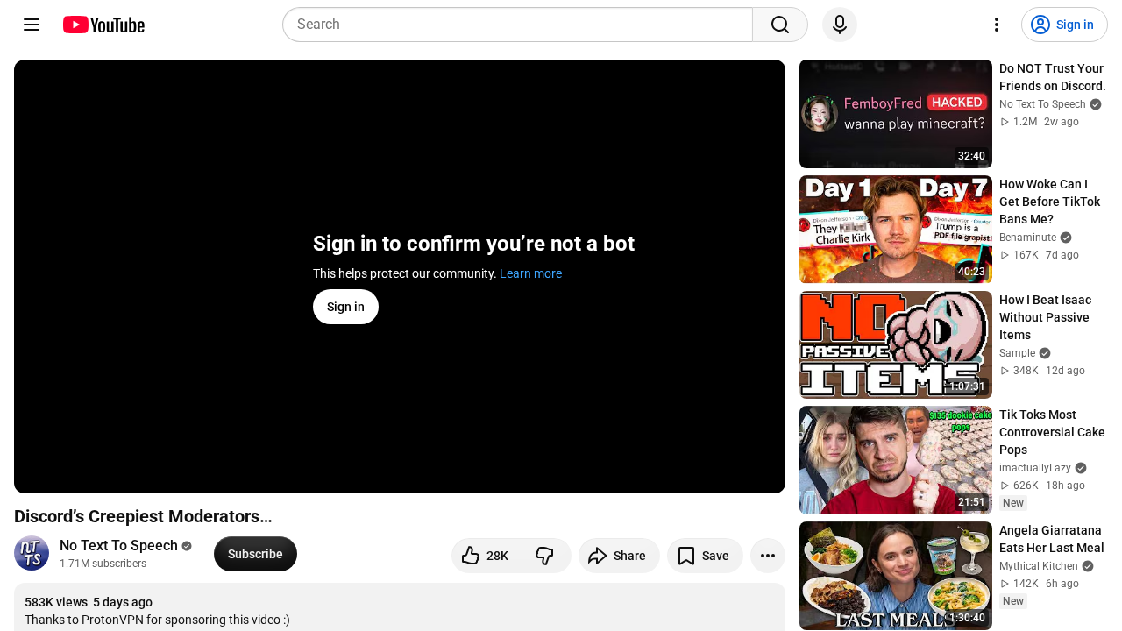
Task: Open No Text To Speech channel avatar
Action: tap(32, 553)
